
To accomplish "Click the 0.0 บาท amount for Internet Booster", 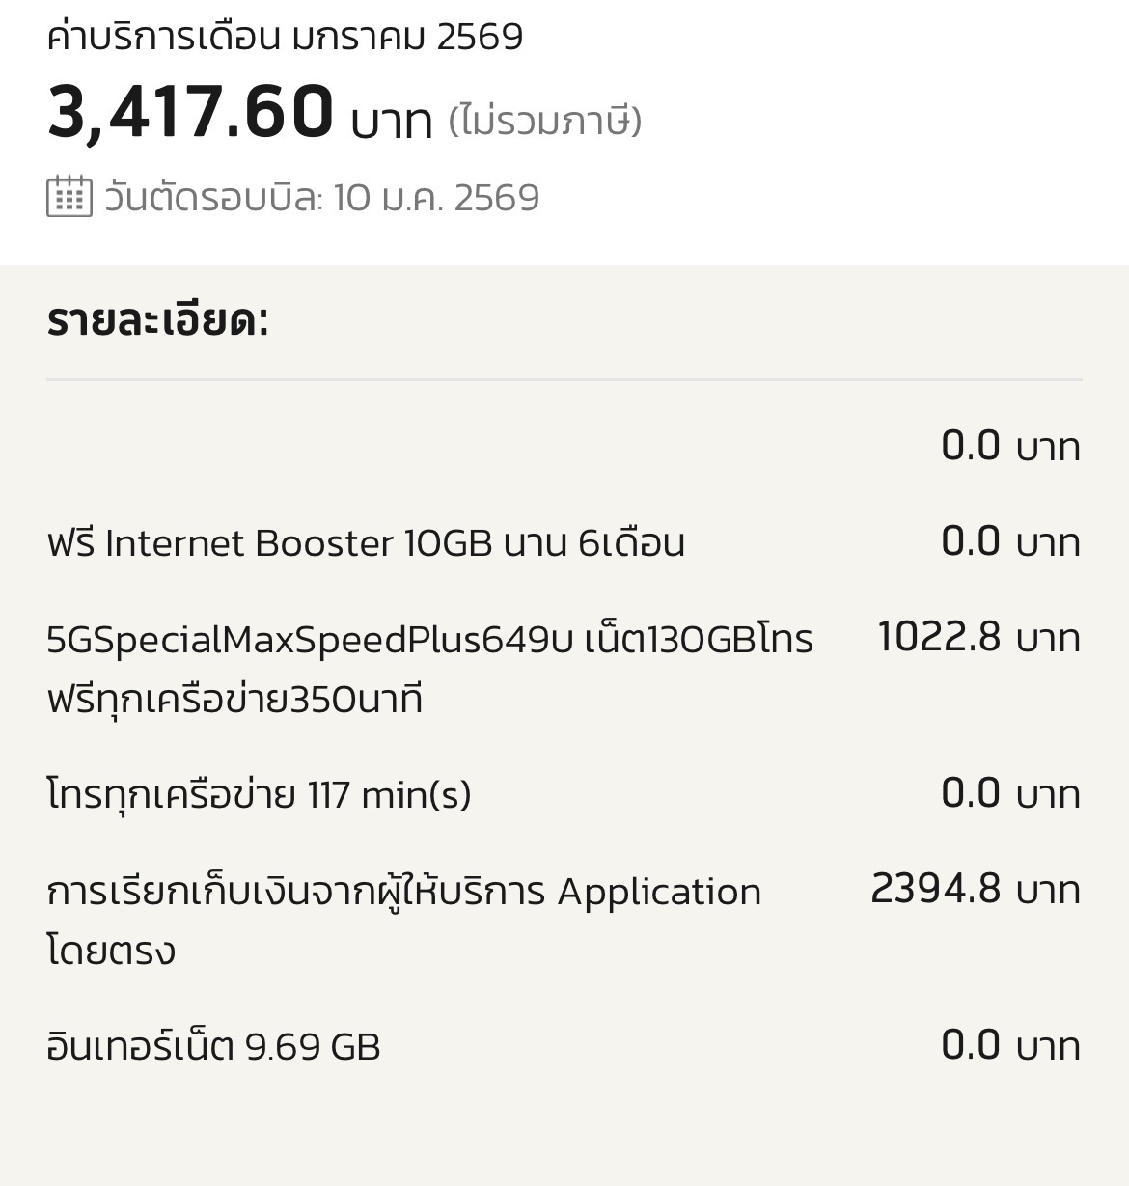I will [x=1009, y=542].
